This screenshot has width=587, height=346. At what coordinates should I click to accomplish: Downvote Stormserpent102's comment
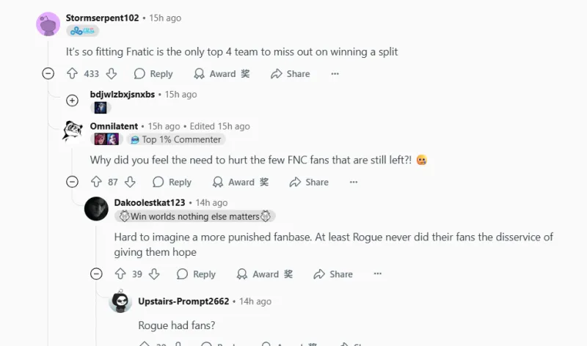pos(112,73)
